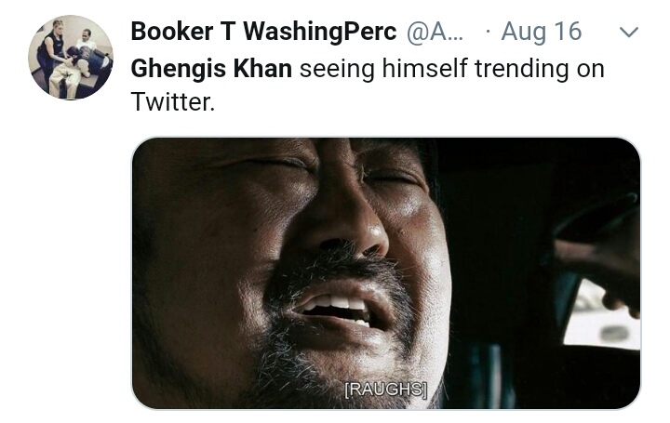Click the bright car window in the image

pos(602,313)
